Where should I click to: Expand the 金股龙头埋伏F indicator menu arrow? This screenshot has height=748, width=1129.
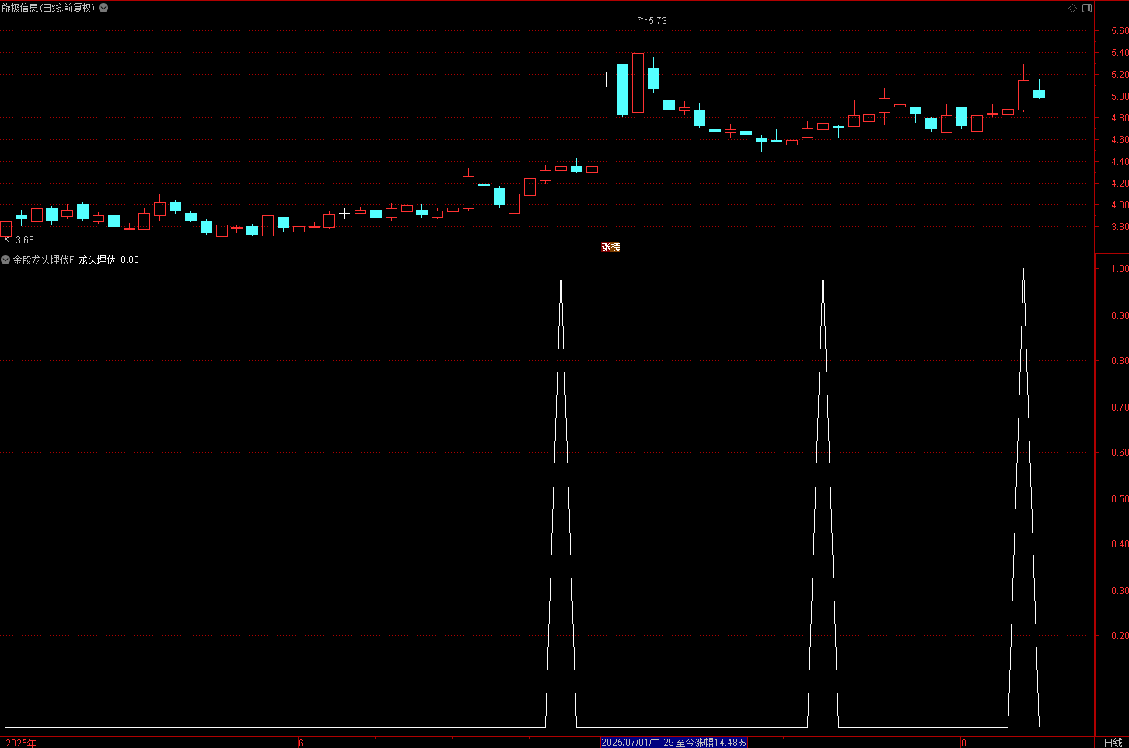[x=5, y=260]
